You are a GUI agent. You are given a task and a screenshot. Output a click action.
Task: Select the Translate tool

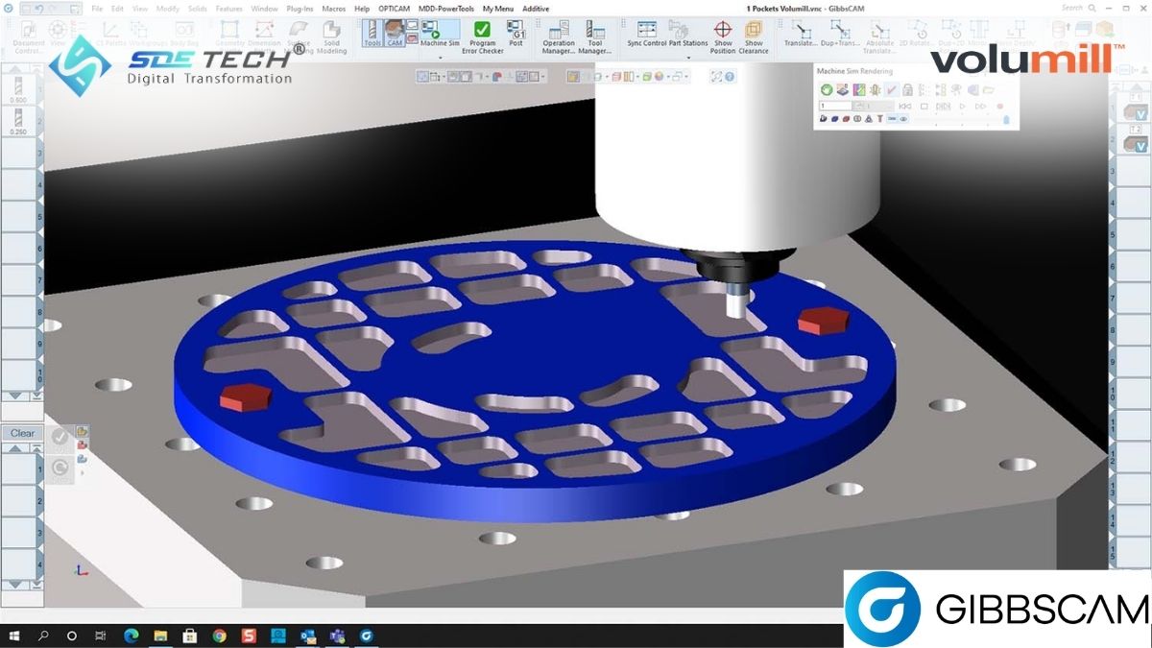coord(801,35)
